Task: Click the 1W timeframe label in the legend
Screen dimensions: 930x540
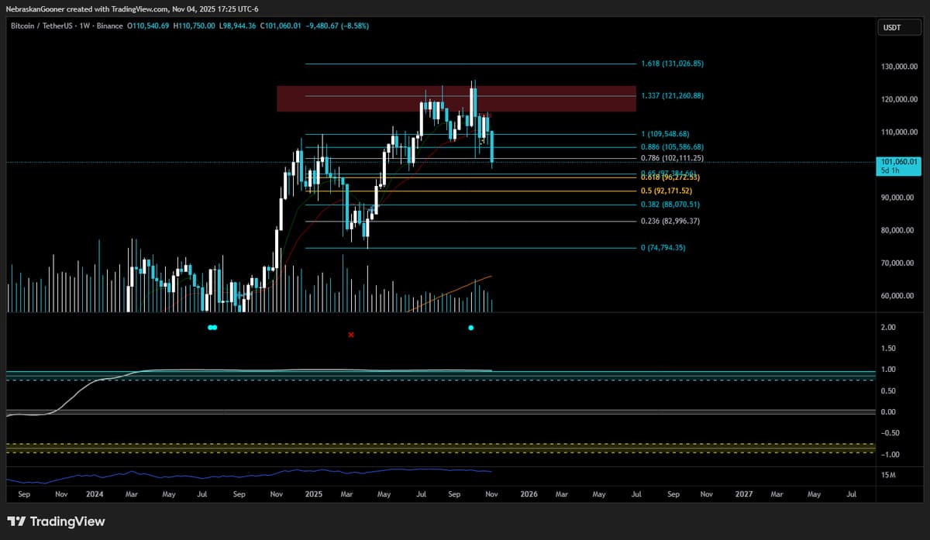Action: 83,26
